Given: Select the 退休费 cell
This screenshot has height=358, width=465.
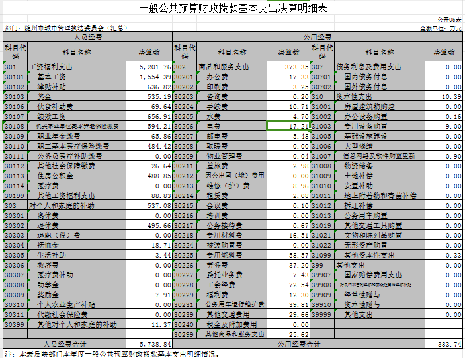Looking at the screenshot, I should (x=77, y=225).
